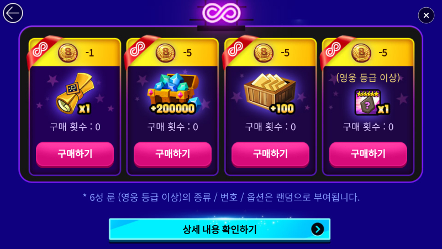Go back using the arrow icon
This screenshot has height=249, width=442.
(x=13, y=13)
